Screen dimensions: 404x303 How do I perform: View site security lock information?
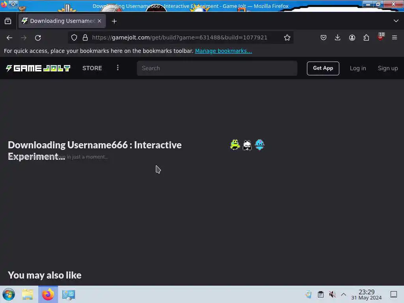(x=85, y=37)
